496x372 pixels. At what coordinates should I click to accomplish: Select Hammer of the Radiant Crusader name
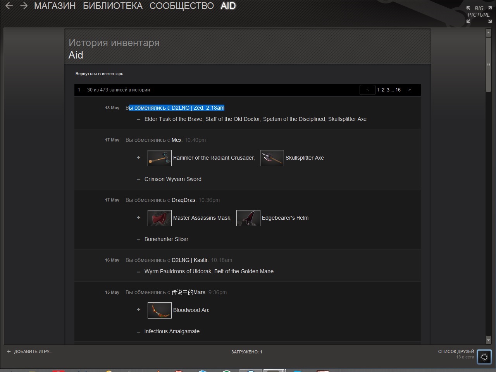pyautogui.click(x=214, y=158)
